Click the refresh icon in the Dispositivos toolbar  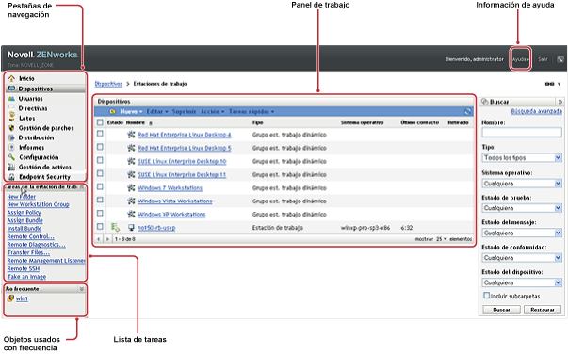tap(467, 111)
